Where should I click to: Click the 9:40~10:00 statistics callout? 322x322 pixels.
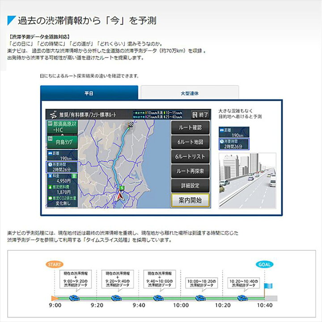160,279
